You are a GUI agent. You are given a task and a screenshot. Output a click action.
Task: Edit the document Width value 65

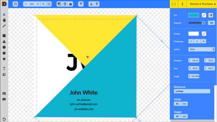(178, 104)
